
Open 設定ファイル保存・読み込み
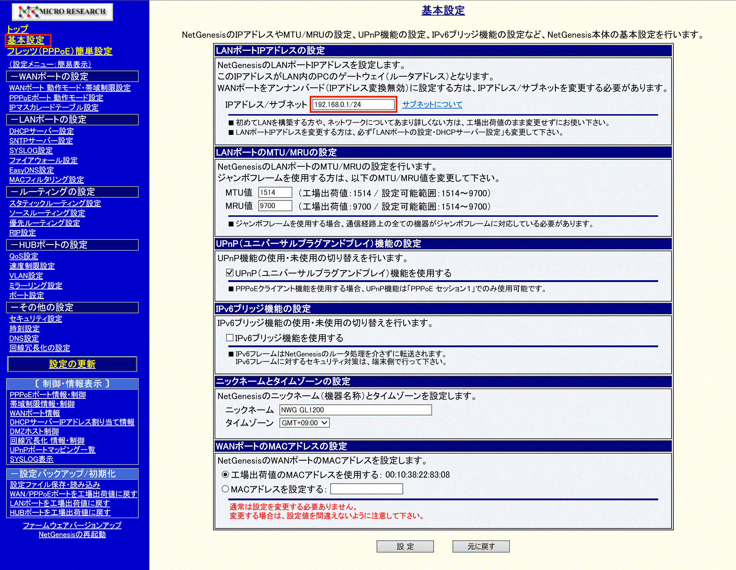coord(55,485)
